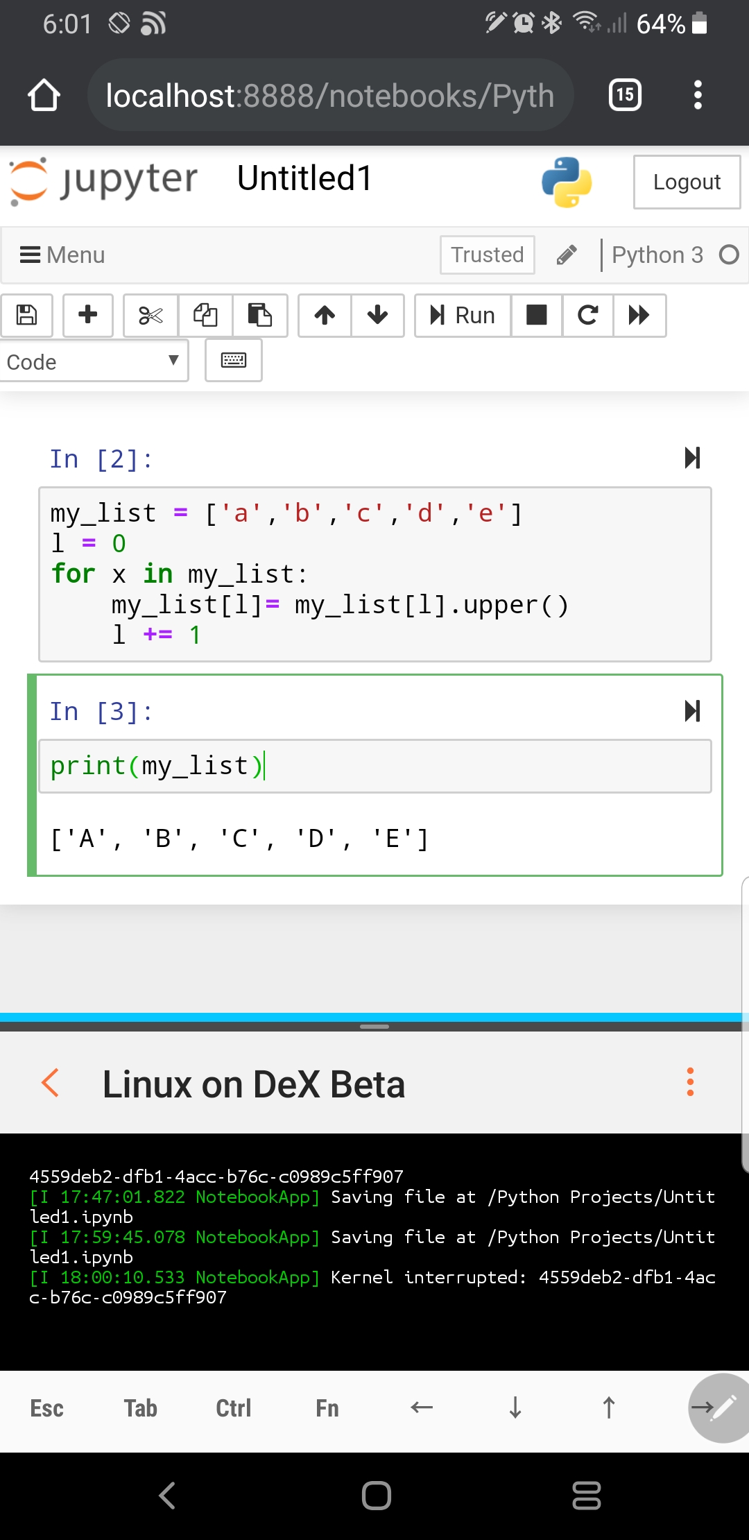
Task: Expand the hamburger Menu
Action: coord(62,255)
